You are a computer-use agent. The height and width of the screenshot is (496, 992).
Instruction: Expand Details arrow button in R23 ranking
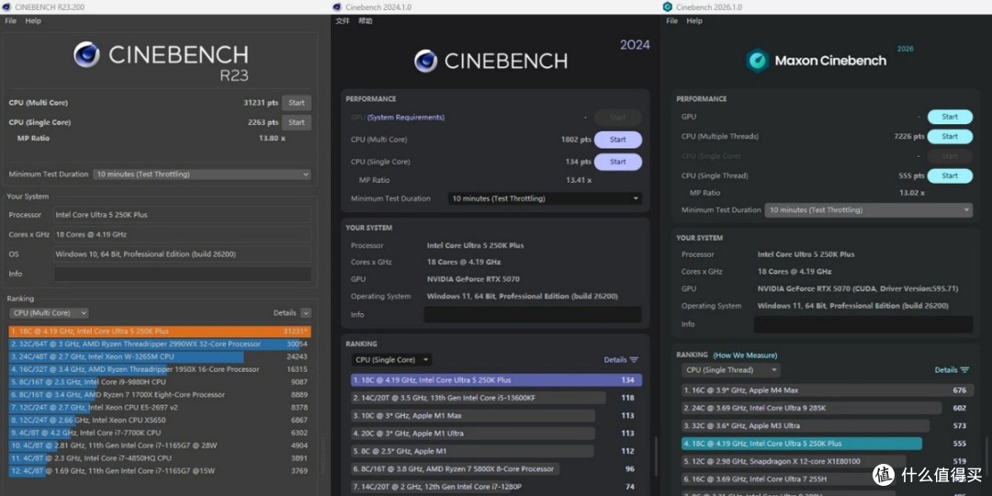tap(306, 313)
